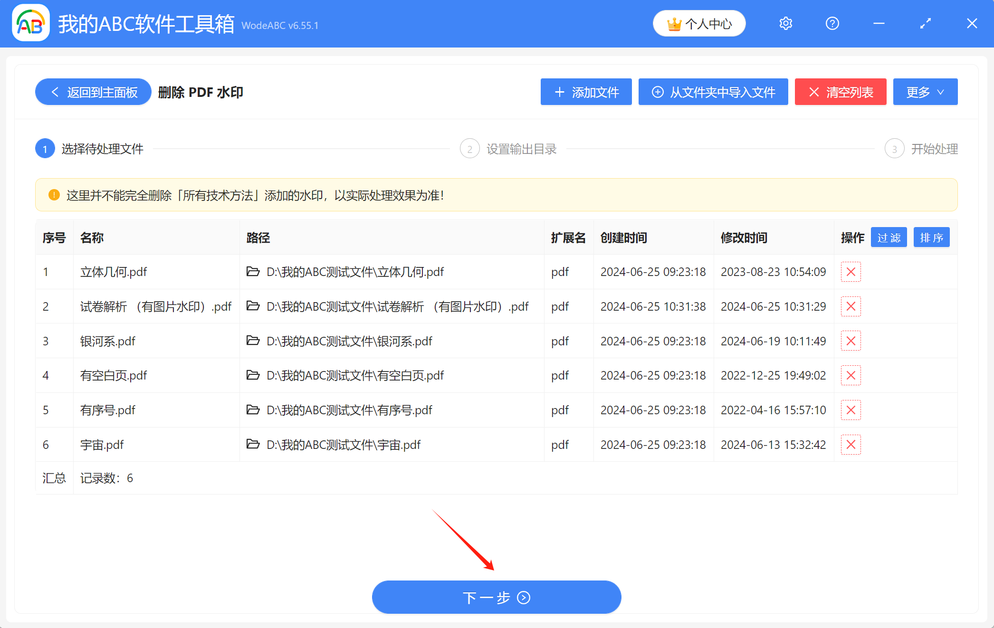
Task: Clear the list with 清空列表
Action: click(840, 92)
